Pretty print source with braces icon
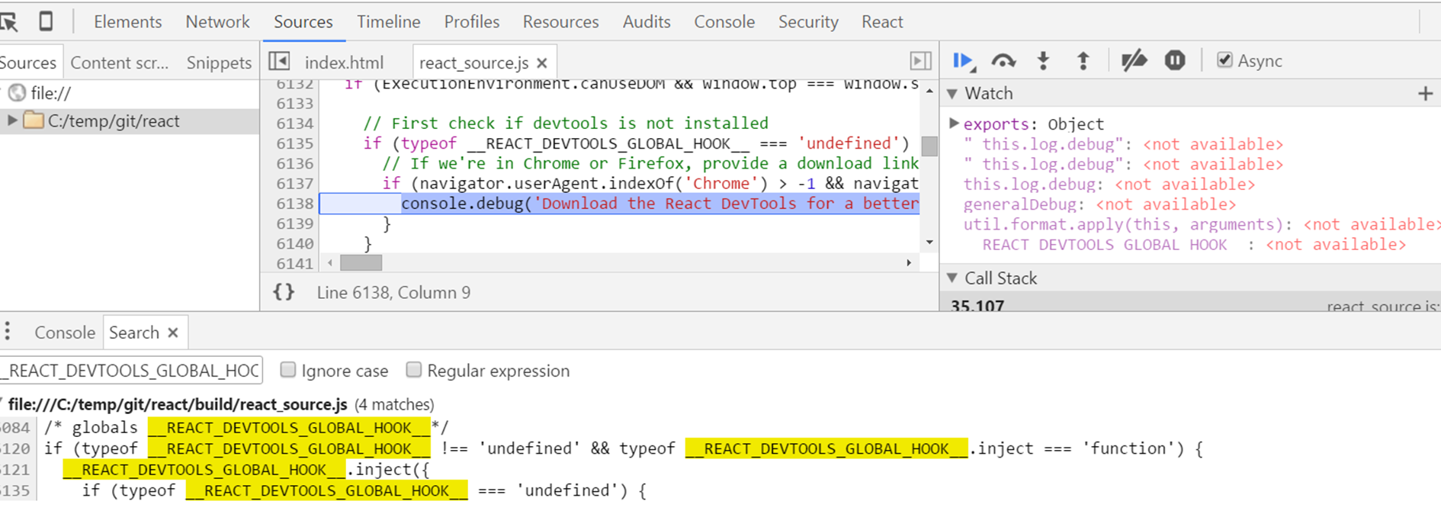 (x=284, y=292)
